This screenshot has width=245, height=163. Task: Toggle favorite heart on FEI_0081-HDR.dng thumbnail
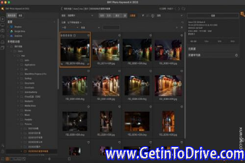(x=88, y=71)
